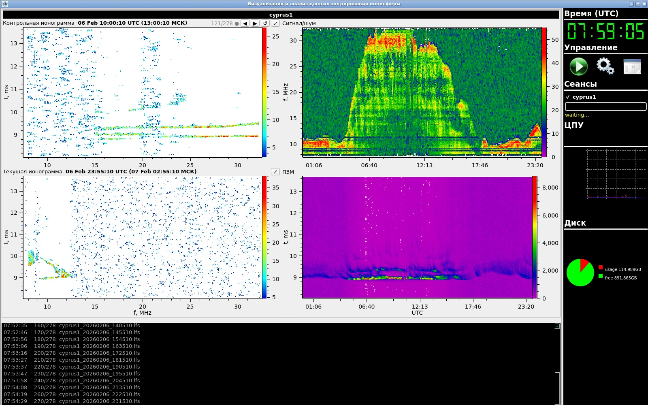Viewport: 648px width, 405px height.
Task: Go to next control ionogram
Action: [255, 23]
